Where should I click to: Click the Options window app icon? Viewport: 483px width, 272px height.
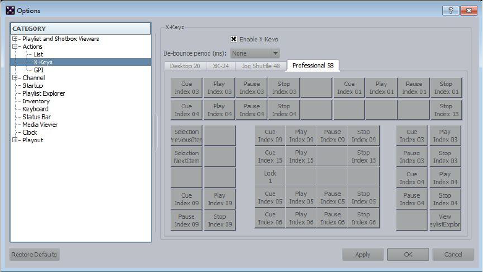pos(10,11)
